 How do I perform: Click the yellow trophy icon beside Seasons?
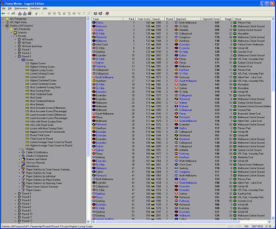pyautogui.click(x=15, y=32)
